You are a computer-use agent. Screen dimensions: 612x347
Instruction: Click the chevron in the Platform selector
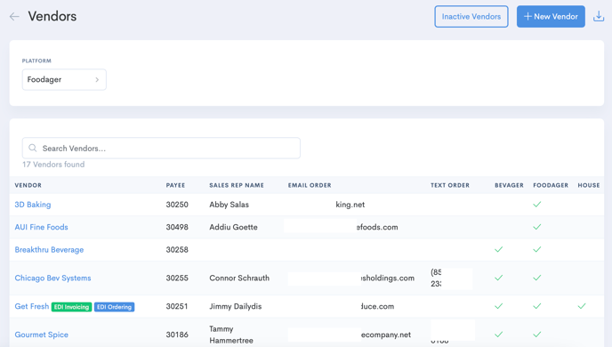(97, 79)
